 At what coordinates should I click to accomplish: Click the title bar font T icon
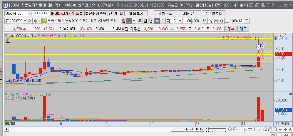[268, 5]
